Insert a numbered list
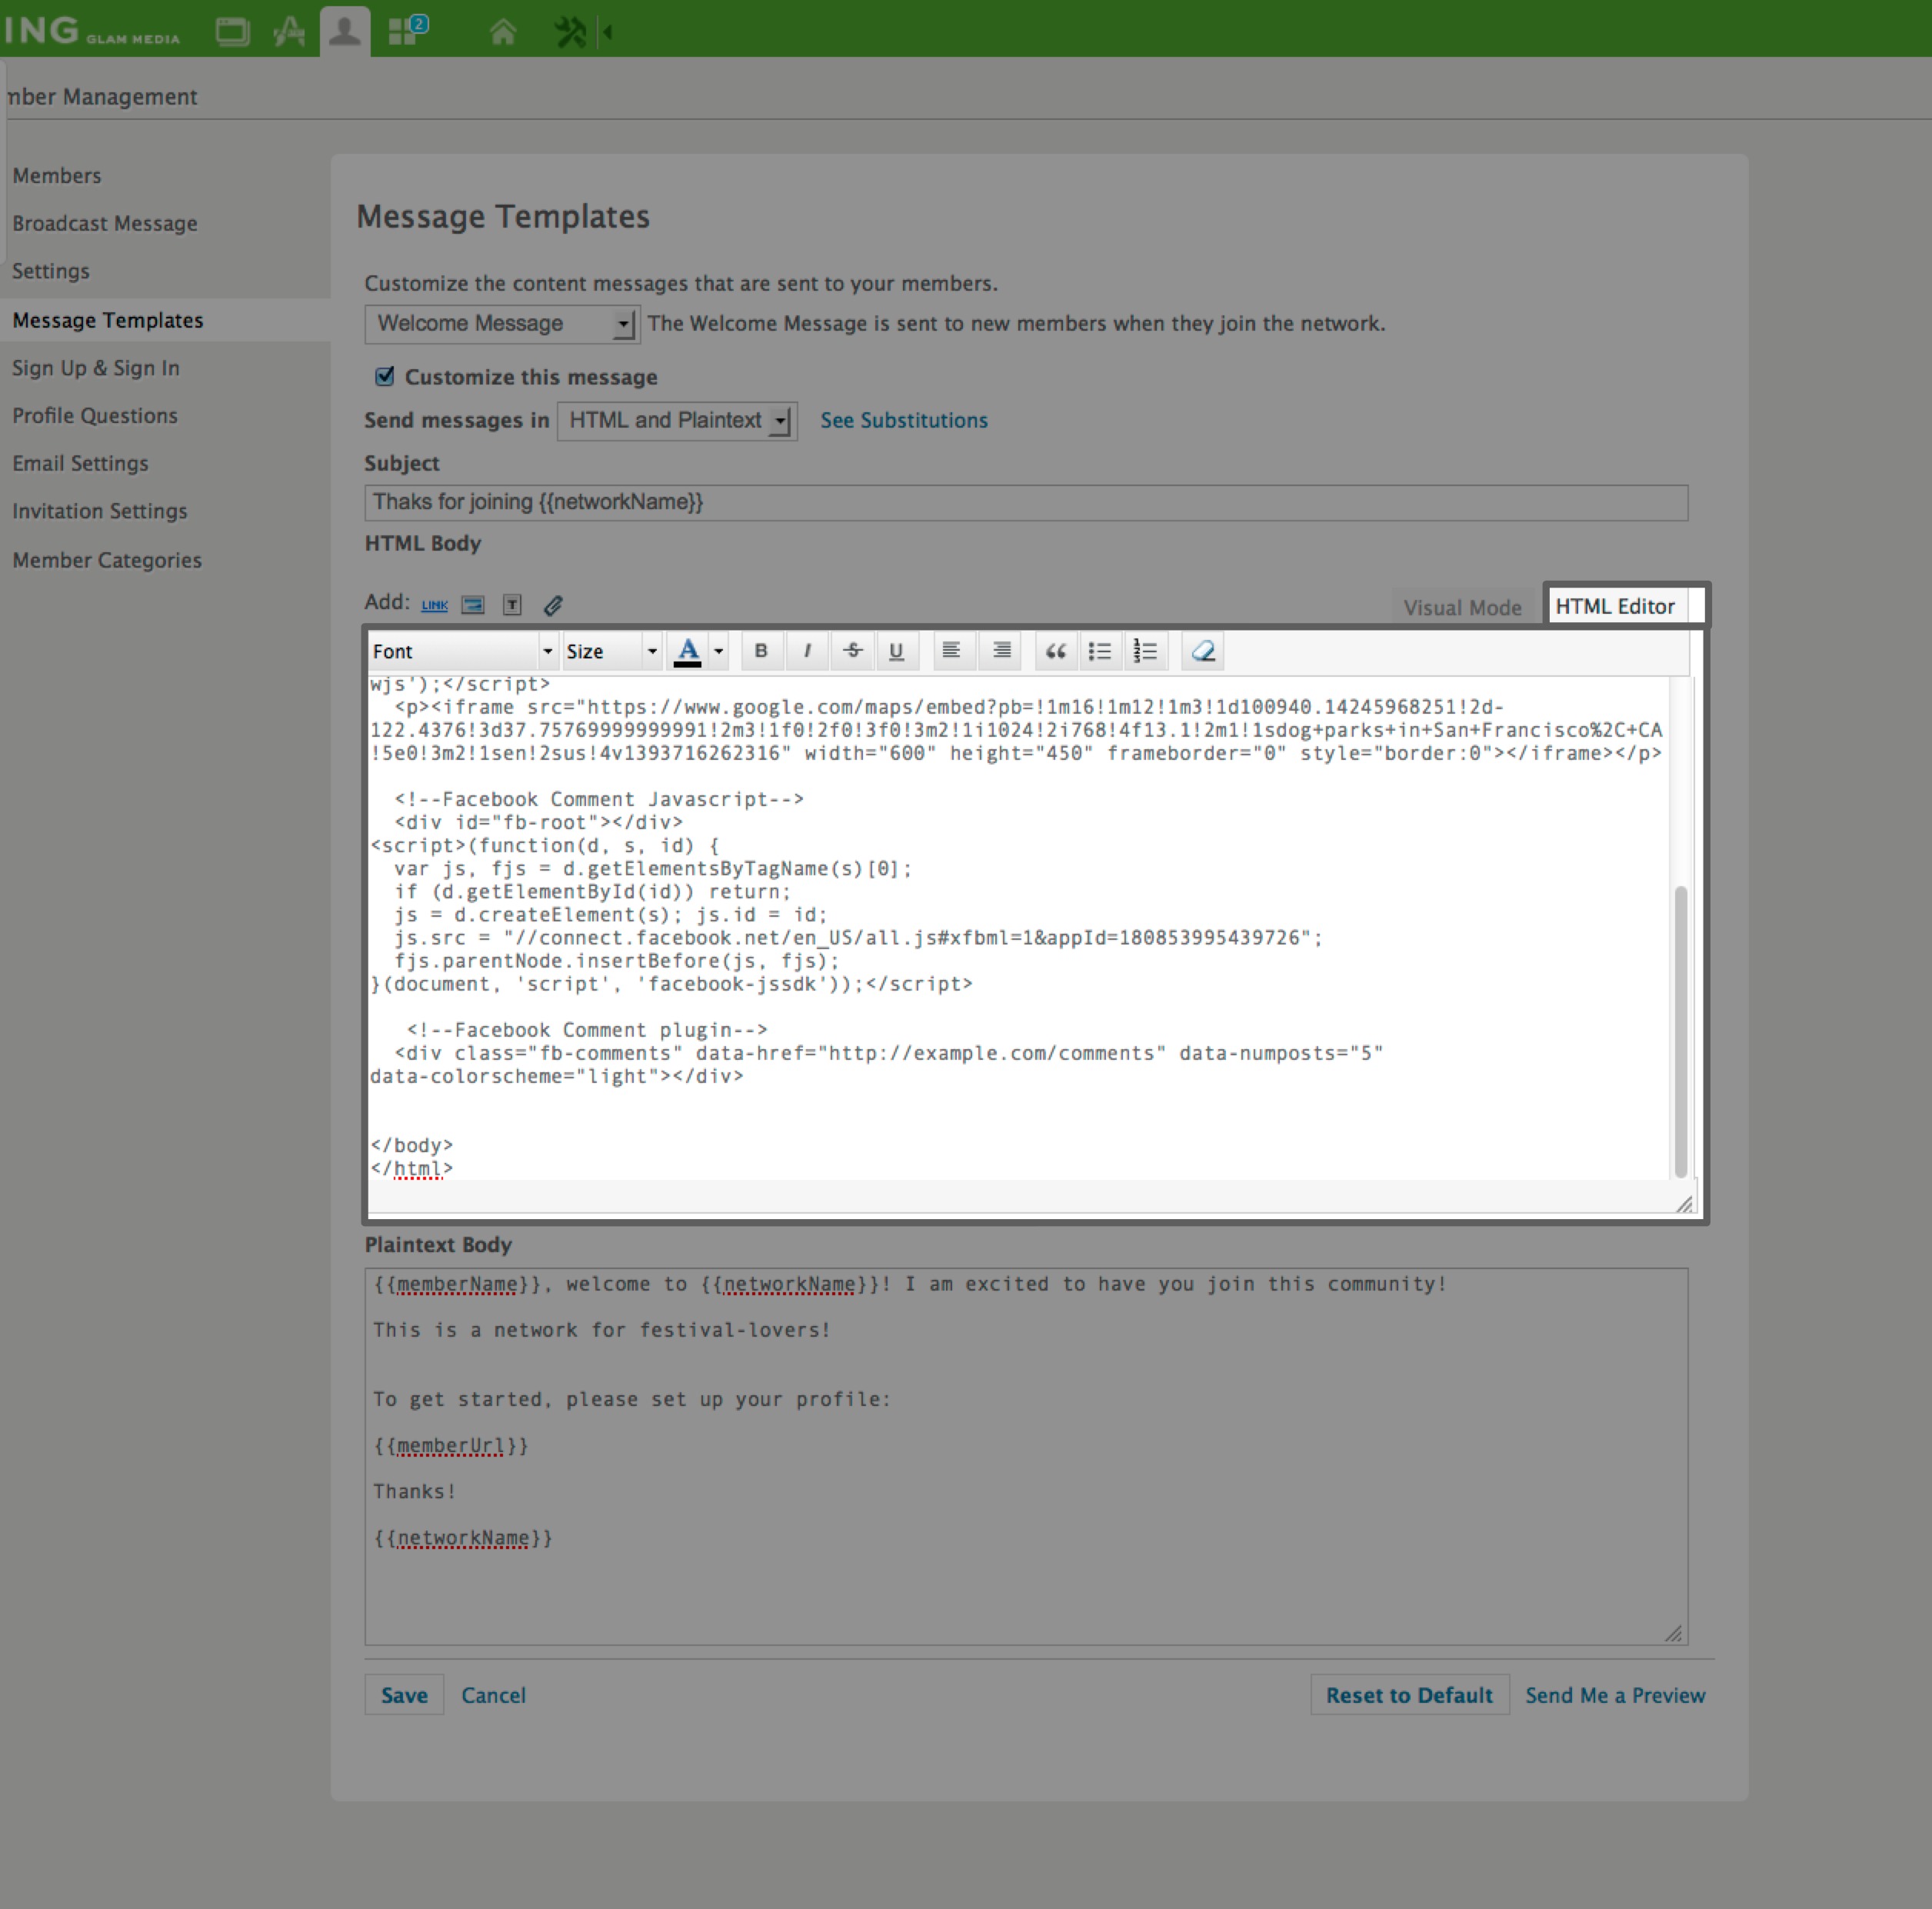Screen dimensions: 1932x1909 [x=1145, y=651]
